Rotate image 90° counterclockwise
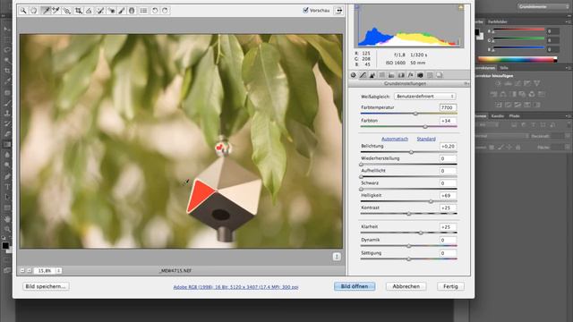Image resolution: width=573 pixels, height=322 pixels. pyautogui.click(x=155, y=11)
